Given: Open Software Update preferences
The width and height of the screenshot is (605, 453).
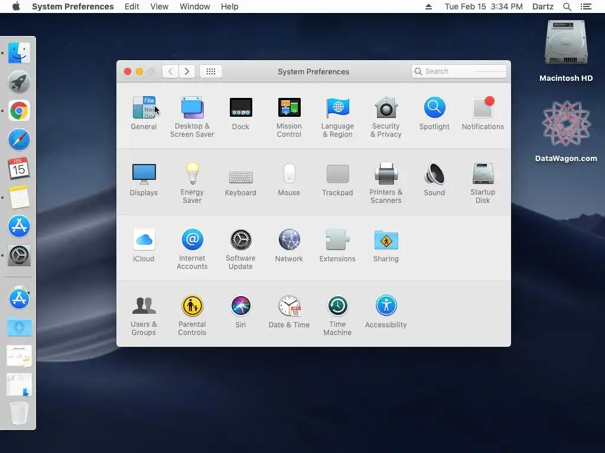Looking at the screenshot, I should coord(241,249).
